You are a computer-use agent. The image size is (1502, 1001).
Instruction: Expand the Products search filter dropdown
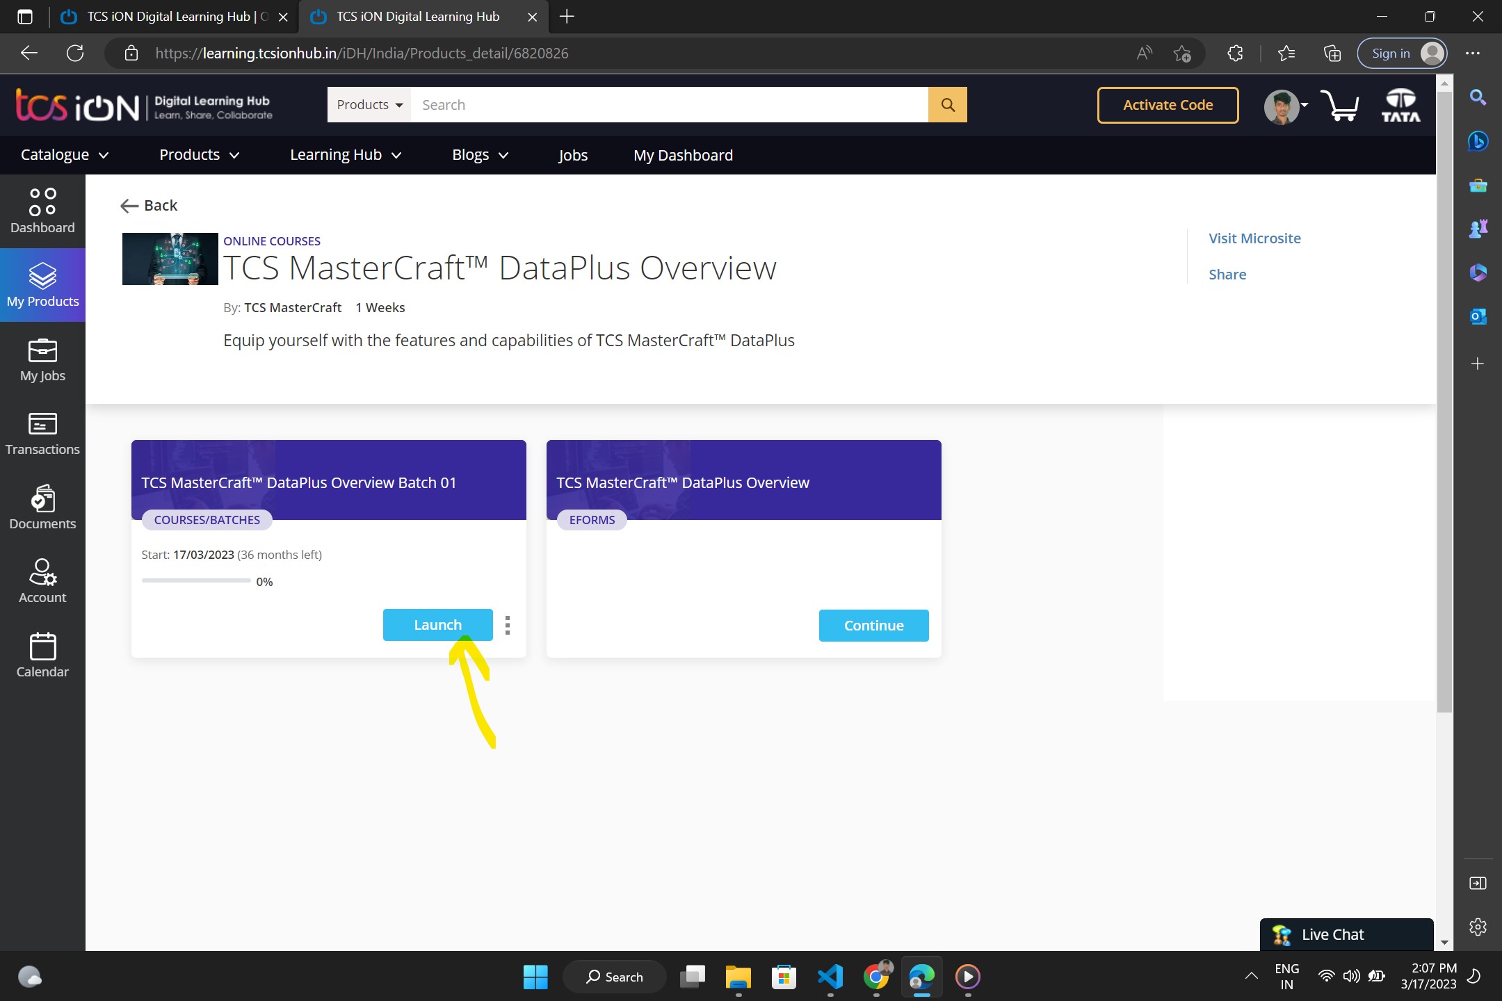point(369,105)
